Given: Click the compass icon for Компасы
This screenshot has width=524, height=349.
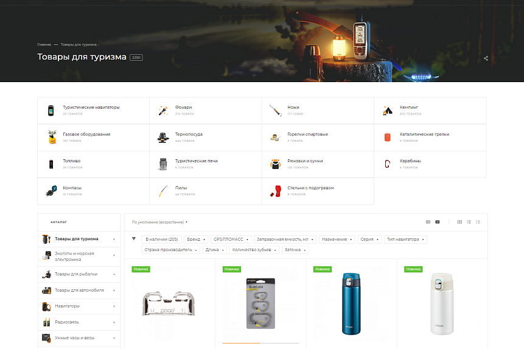Looking at the screenshot, I should [51, 191].
